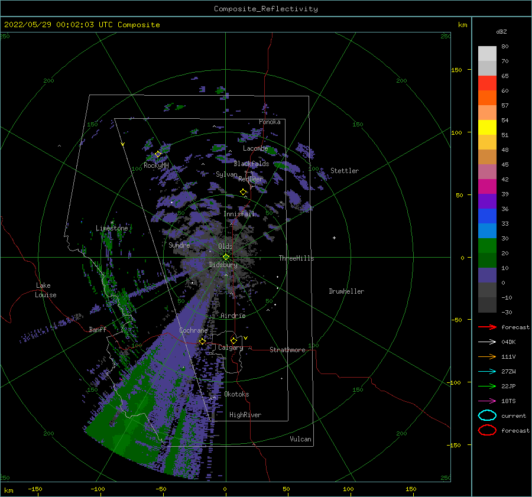
Task: Click the yellow diamond marker above Calgary label
Action: click(x=233, y=340)
